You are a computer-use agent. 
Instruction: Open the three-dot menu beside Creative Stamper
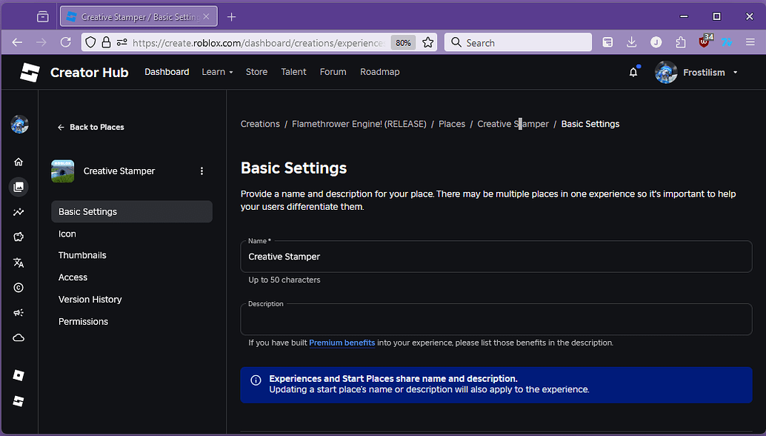202,171
